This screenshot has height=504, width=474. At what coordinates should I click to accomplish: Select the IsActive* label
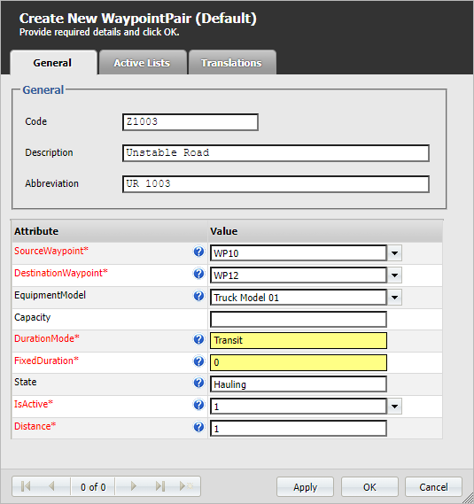(x=34, y=404)
